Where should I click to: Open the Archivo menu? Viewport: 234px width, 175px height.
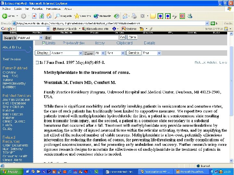tap(6, 9)
